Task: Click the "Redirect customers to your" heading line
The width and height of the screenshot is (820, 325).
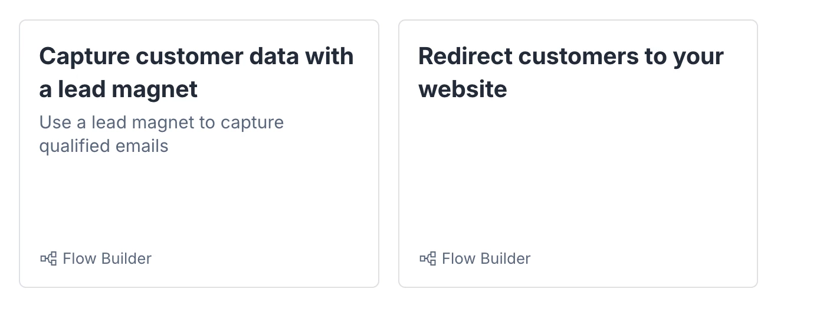Action: pos(570,57)
